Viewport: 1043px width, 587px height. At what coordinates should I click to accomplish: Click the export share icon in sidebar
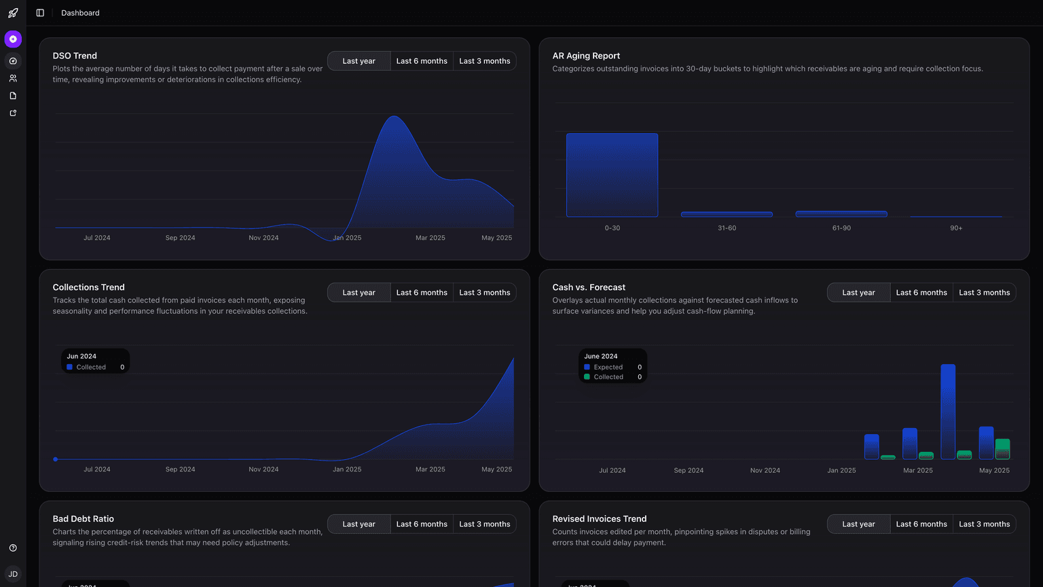(12, 113)
